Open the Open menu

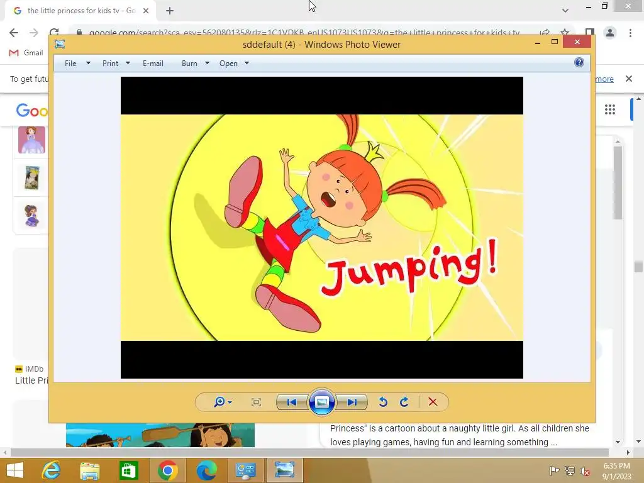[228, 64]
